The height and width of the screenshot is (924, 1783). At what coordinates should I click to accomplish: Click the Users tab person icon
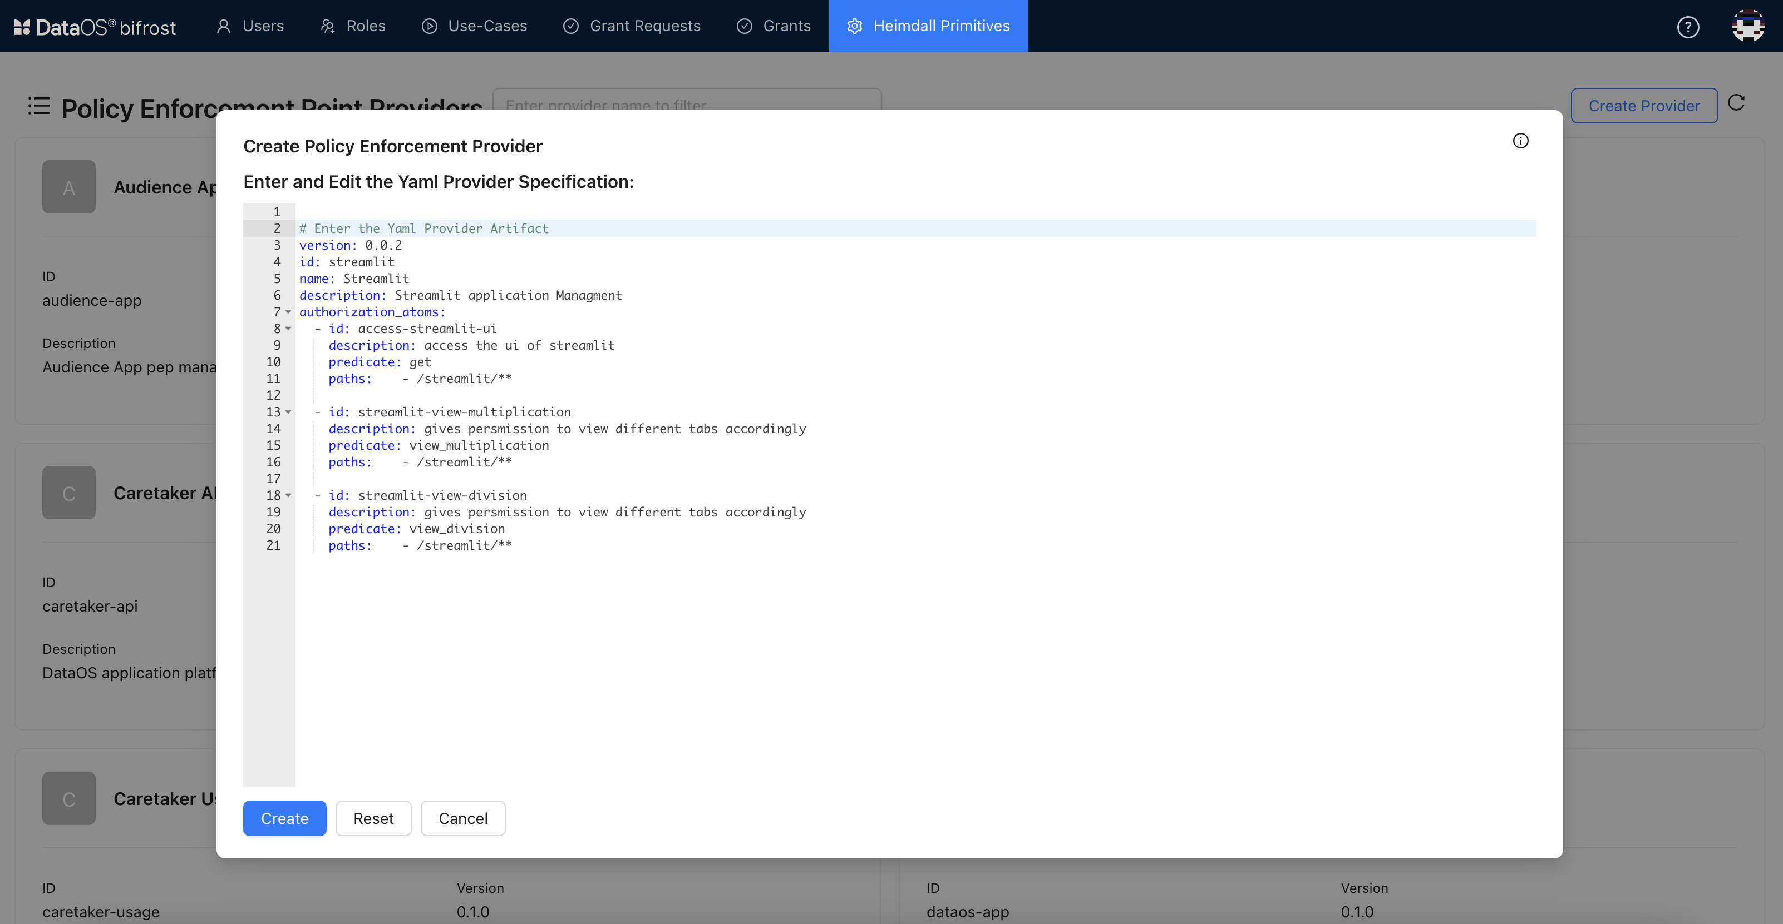pyautogui.click(x=223, y=26)
